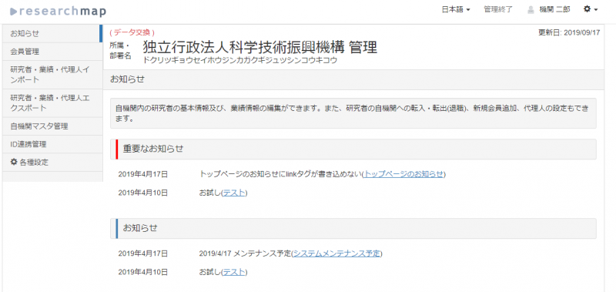The height and width of the screenshot is (292, 616).
Task: Click the 独立行政法人科学技術振興機構 管理 heading
Action: 259,47
